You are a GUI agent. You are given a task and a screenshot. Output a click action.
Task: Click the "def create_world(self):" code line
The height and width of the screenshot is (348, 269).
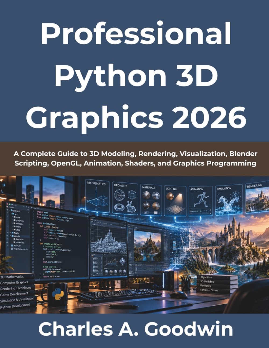(51, 244)
